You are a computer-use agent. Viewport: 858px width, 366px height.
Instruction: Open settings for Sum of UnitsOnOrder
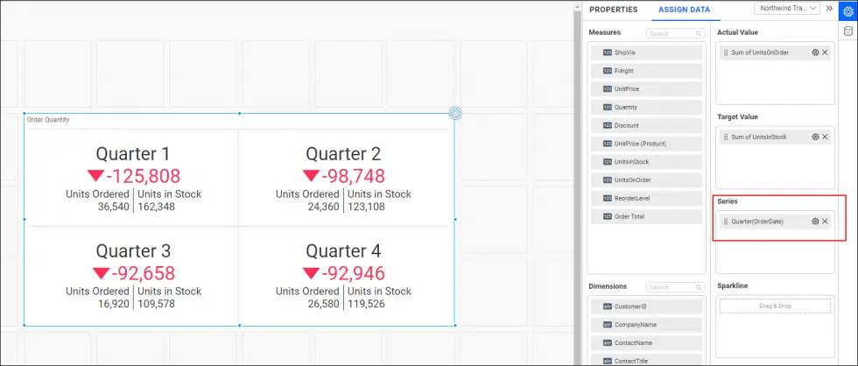point(815,53)
